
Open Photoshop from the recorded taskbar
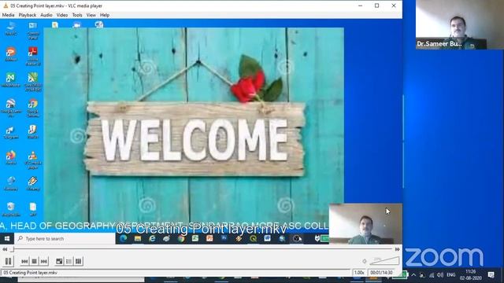tap(224, 238)
